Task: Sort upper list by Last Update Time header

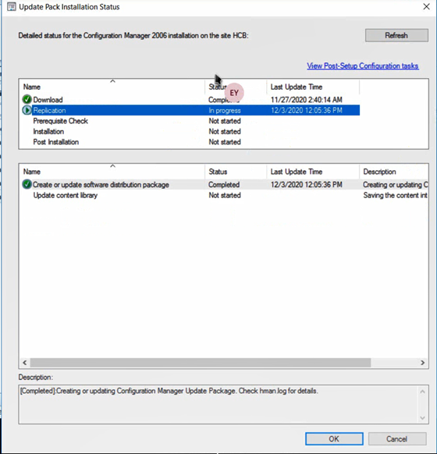Action: pos(313,87)
